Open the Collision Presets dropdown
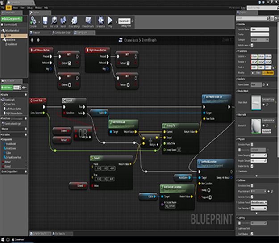 click(259, 202)
